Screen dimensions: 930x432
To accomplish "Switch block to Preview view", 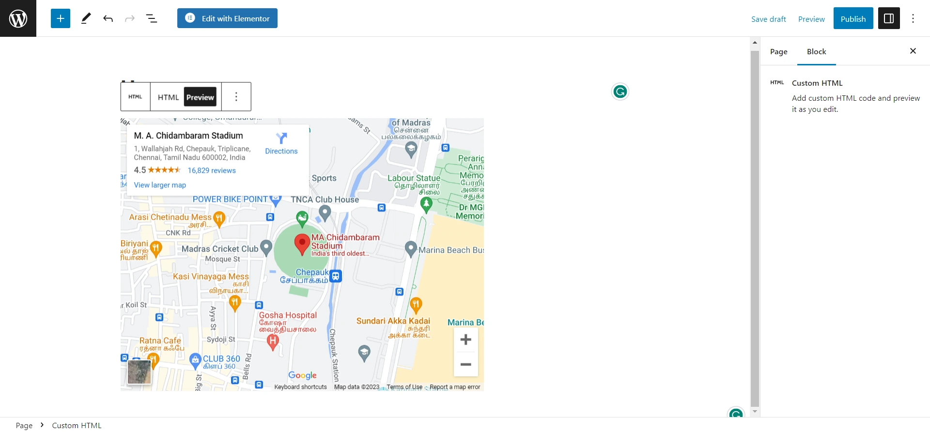I will coord(200,97).
